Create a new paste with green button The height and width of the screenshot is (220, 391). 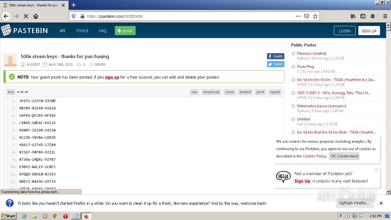pos(125,31)
